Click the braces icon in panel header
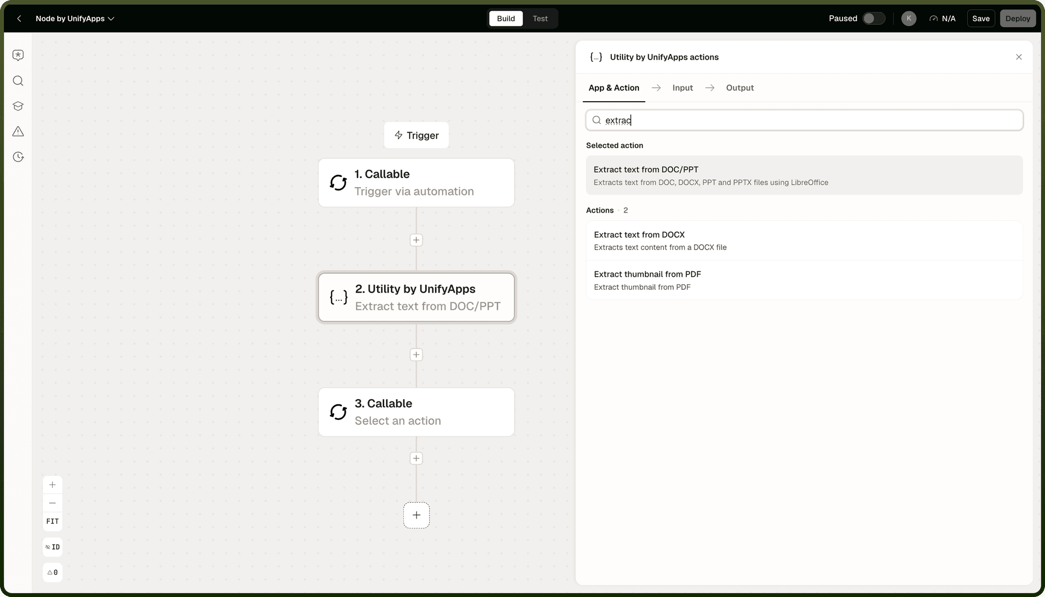1045x597 pixels. (x=596, y=57)
